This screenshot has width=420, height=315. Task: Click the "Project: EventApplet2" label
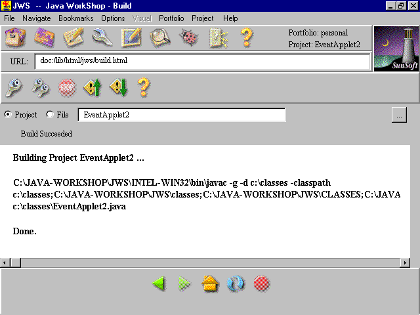click(324, 45)
